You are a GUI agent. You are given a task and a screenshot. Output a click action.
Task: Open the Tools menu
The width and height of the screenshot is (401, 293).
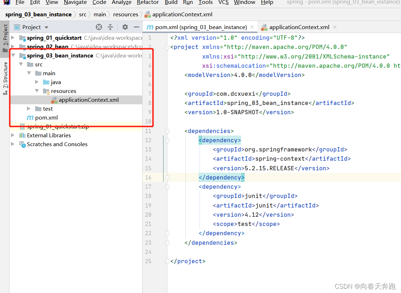pos(206,2)
